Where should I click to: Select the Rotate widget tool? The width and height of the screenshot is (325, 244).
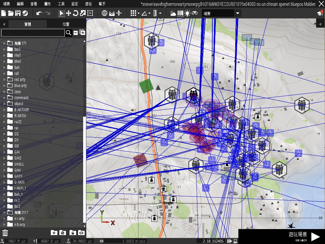[76, 13]
